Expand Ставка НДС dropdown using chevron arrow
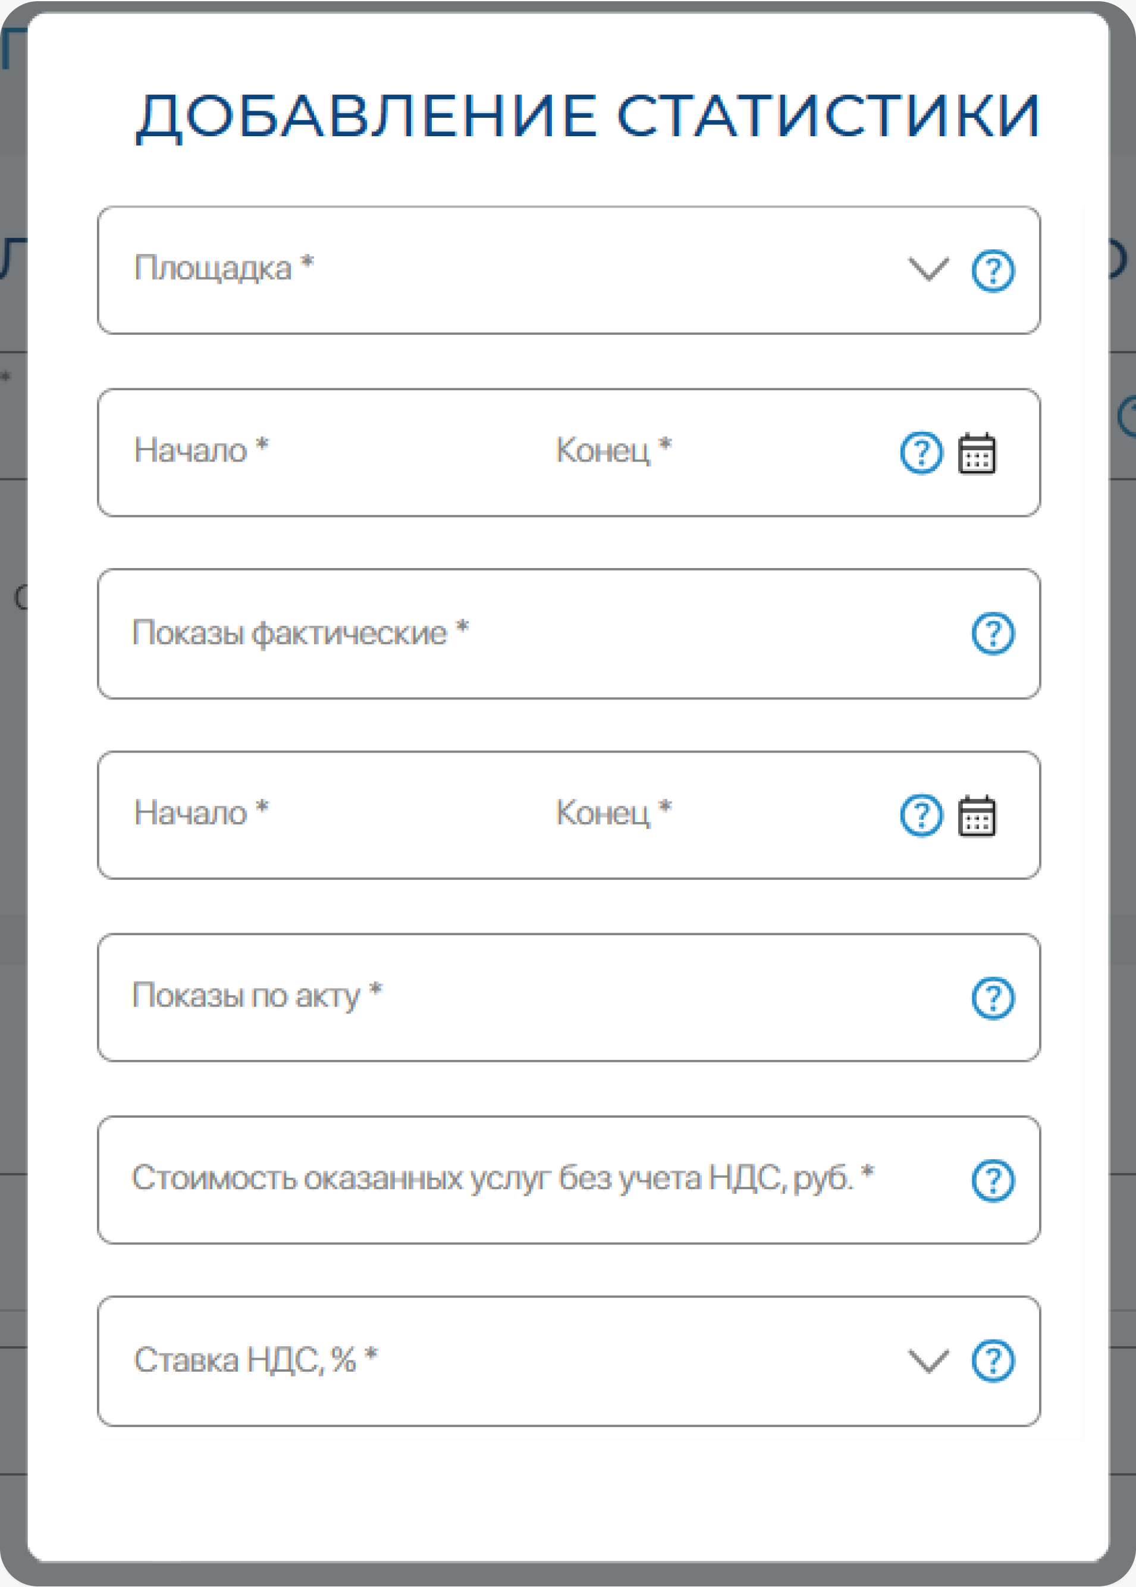The width and height of the screenshot is (1136, 1587). (x=928, y=1361)
